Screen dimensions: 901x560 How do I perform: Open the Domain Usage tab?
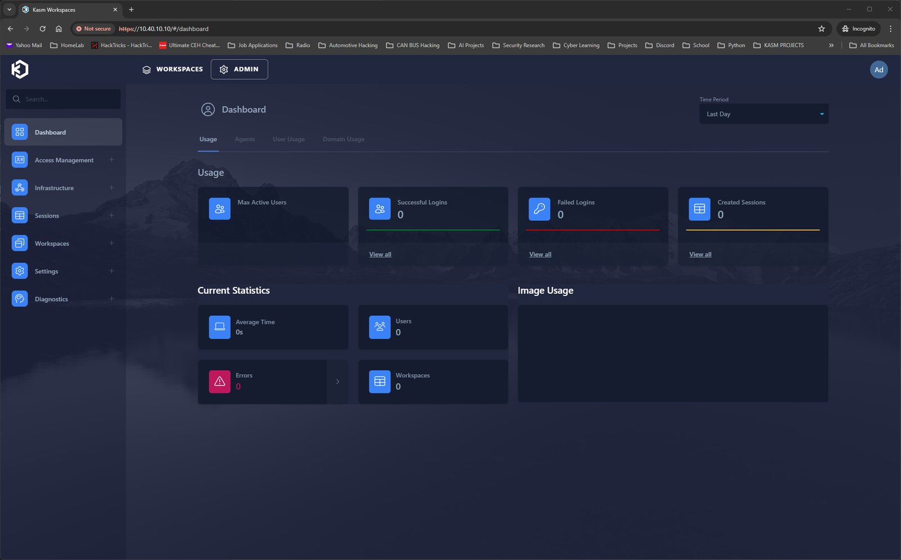[x=343, y=139]
